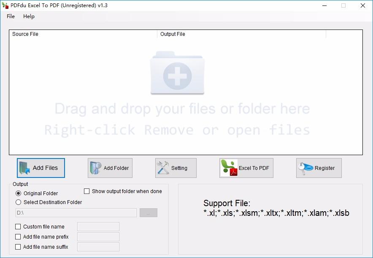Click the Add Files button
The height and width of the screenshot is (258, 373).
pyautogui.click(x=41, y=168)
